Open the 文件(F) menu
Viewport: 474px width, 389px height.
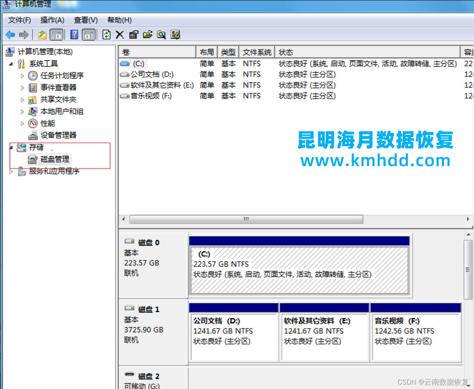19,20
